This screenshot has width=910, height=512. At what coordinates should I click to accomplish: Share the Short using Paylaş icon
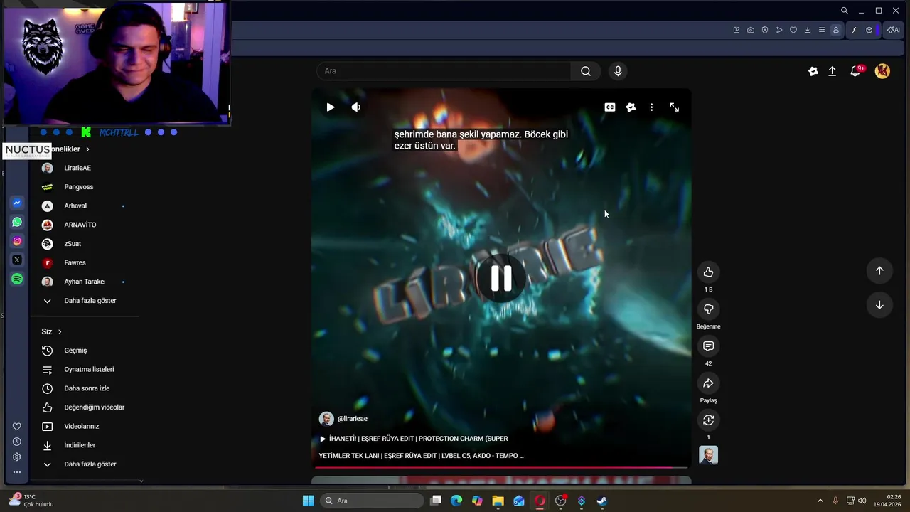click(708, 383)
